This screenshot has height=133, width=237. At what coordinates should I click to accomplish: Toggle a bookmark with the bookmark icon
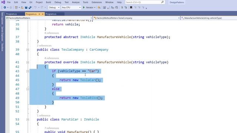[131, 7]
